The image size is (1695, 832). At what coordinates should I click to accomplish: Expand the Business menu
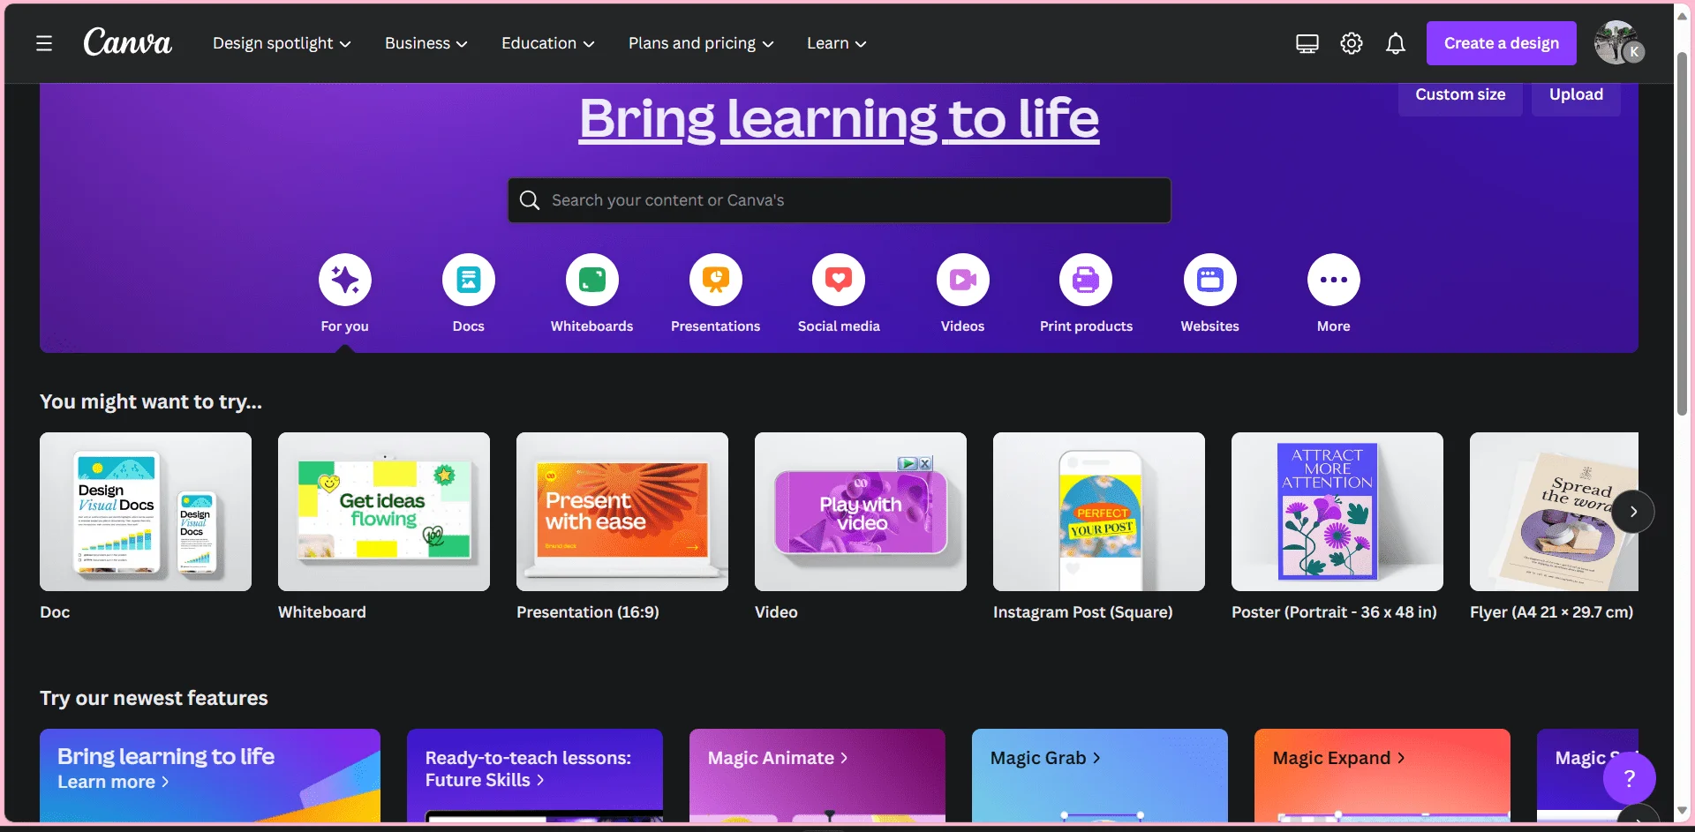(426, 43)
